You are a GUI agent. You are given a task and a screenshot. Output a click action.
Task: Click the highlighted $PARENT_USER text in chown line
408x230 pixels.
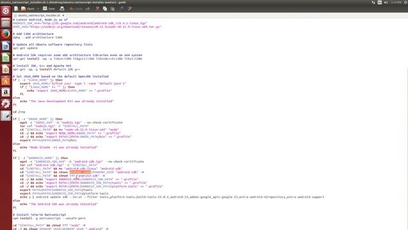80,172
